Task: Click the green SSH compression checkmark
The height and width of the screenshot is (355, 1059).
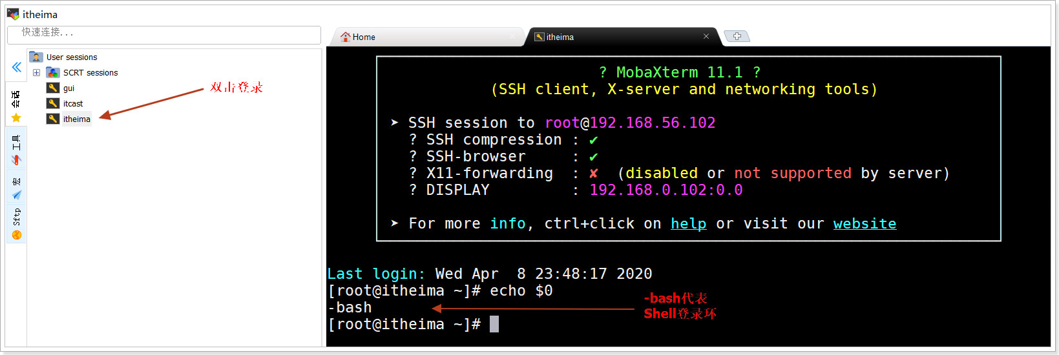Action: (593, 140)
